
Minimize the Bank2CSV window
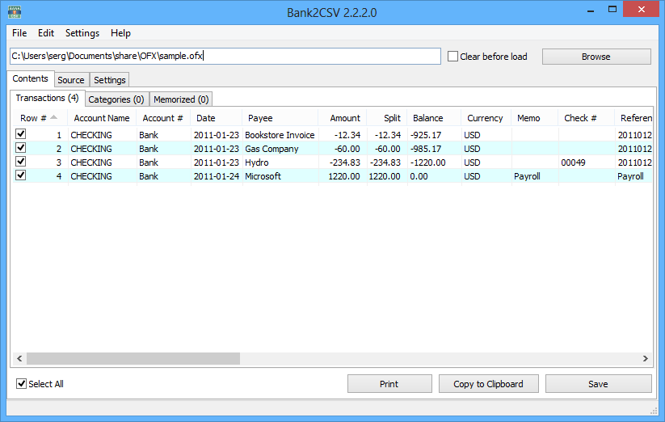click(x=590, y=11)
